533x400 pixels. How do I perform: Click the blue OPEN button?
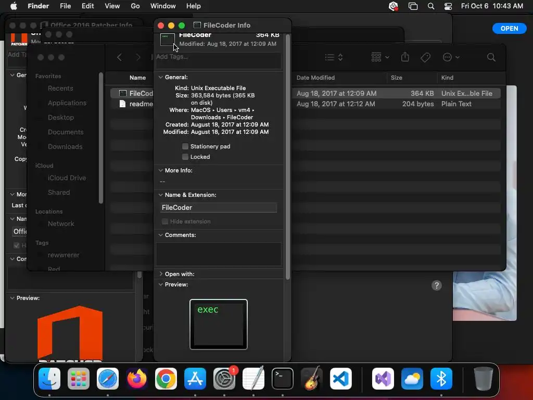pos(509,29)
